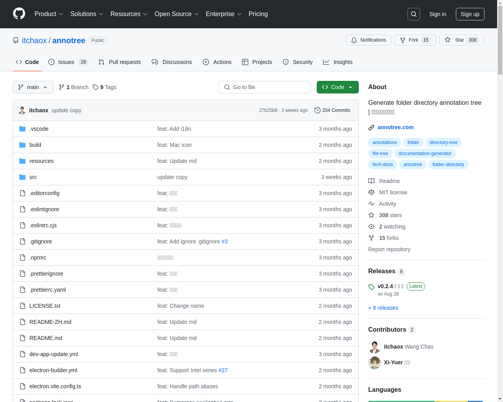Click the MIT license scale icon

coord(371,192)
